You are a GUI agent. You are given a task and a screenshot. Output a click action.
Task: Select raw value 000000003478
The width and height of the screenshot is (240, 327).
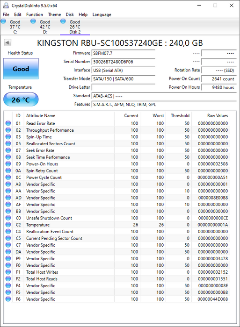point(213,259)
